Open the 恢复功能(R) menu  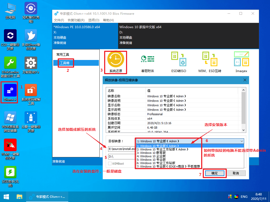click(76, 20)
